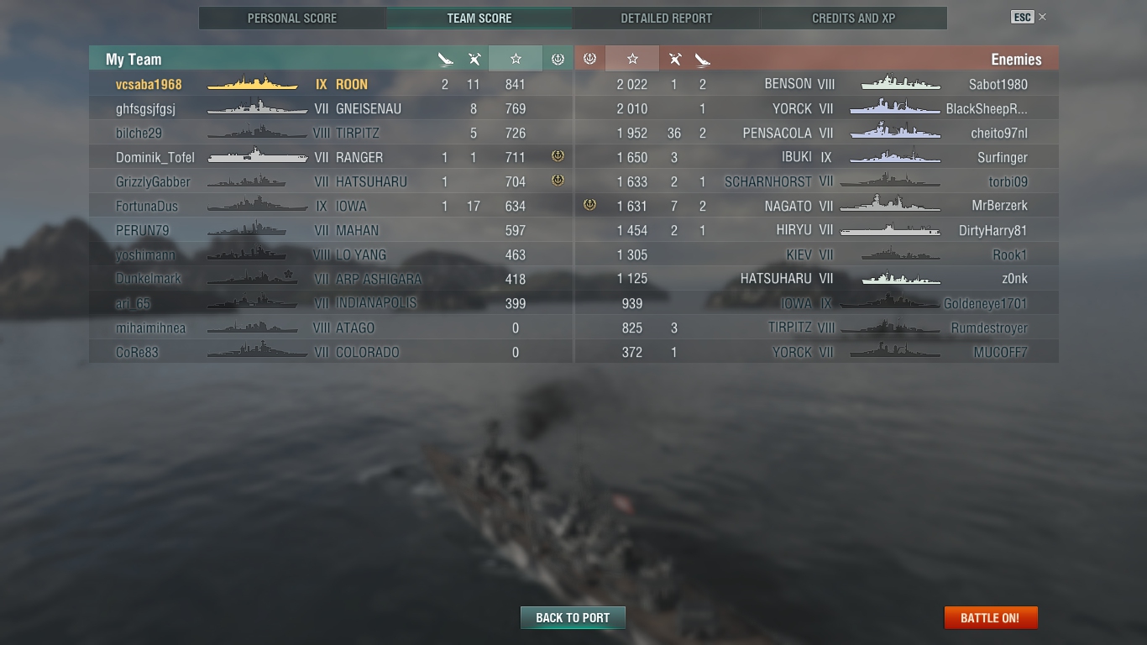Click the Back to Port button
1147x645 pixels.
tap(573, 617)
